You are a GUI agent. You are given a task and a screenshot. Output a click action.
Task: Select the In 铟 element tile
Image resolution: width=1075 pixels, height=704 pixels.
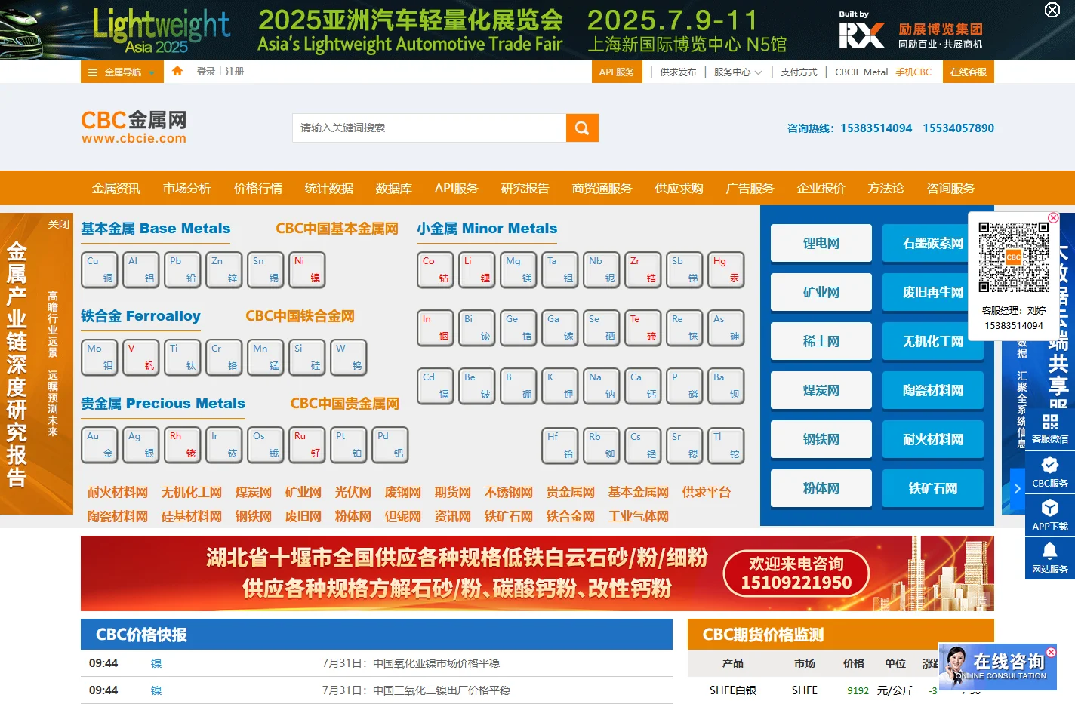click(x=436, y=327)
